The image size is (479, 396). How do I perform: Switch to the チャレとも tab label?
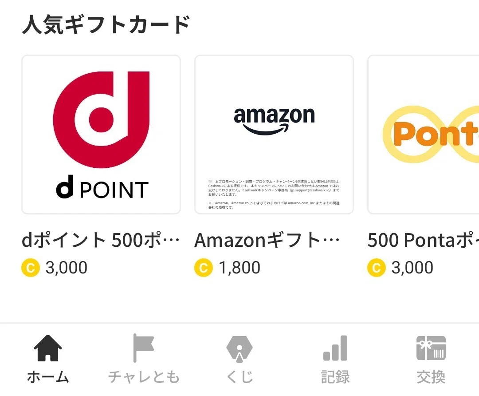click(144, 377)
